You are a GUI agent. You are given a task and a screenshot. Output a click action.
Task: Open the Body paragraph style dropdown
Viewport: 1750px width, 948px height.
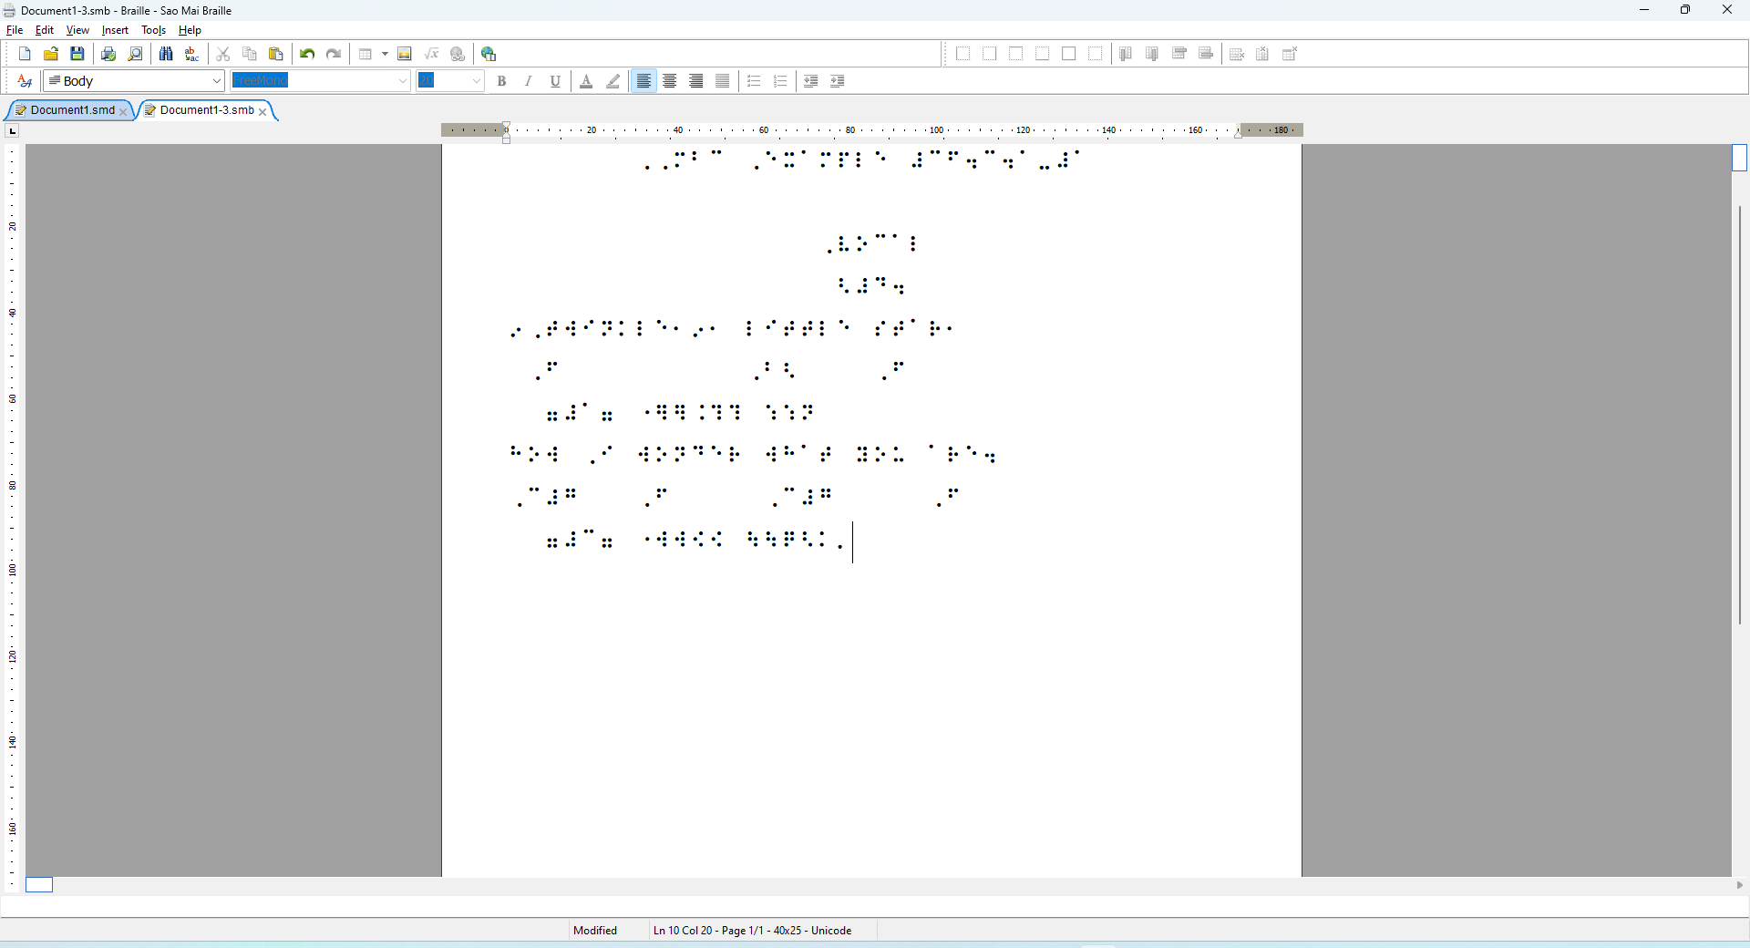pyautogui.click(x=217, y=81)
